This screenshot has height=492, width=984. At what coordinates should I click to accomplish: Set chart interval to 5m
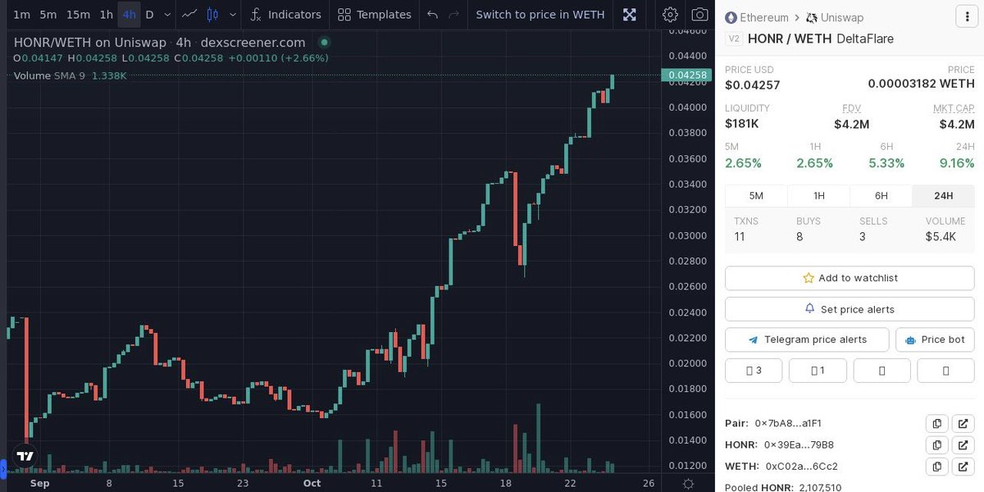click(48, 14)
